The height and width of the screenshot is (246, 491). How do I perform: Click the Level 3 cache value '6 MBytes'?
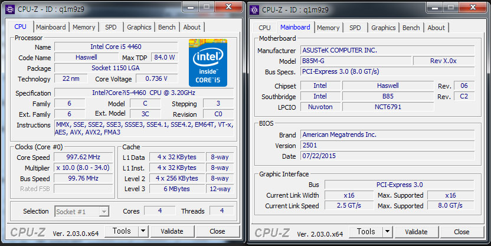point(177,189)
